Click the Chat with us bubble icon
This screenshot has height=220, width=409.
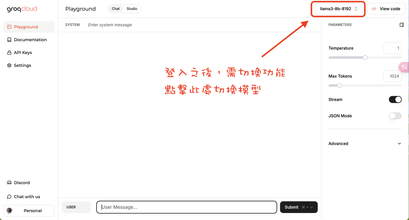(x=9, y=197)
